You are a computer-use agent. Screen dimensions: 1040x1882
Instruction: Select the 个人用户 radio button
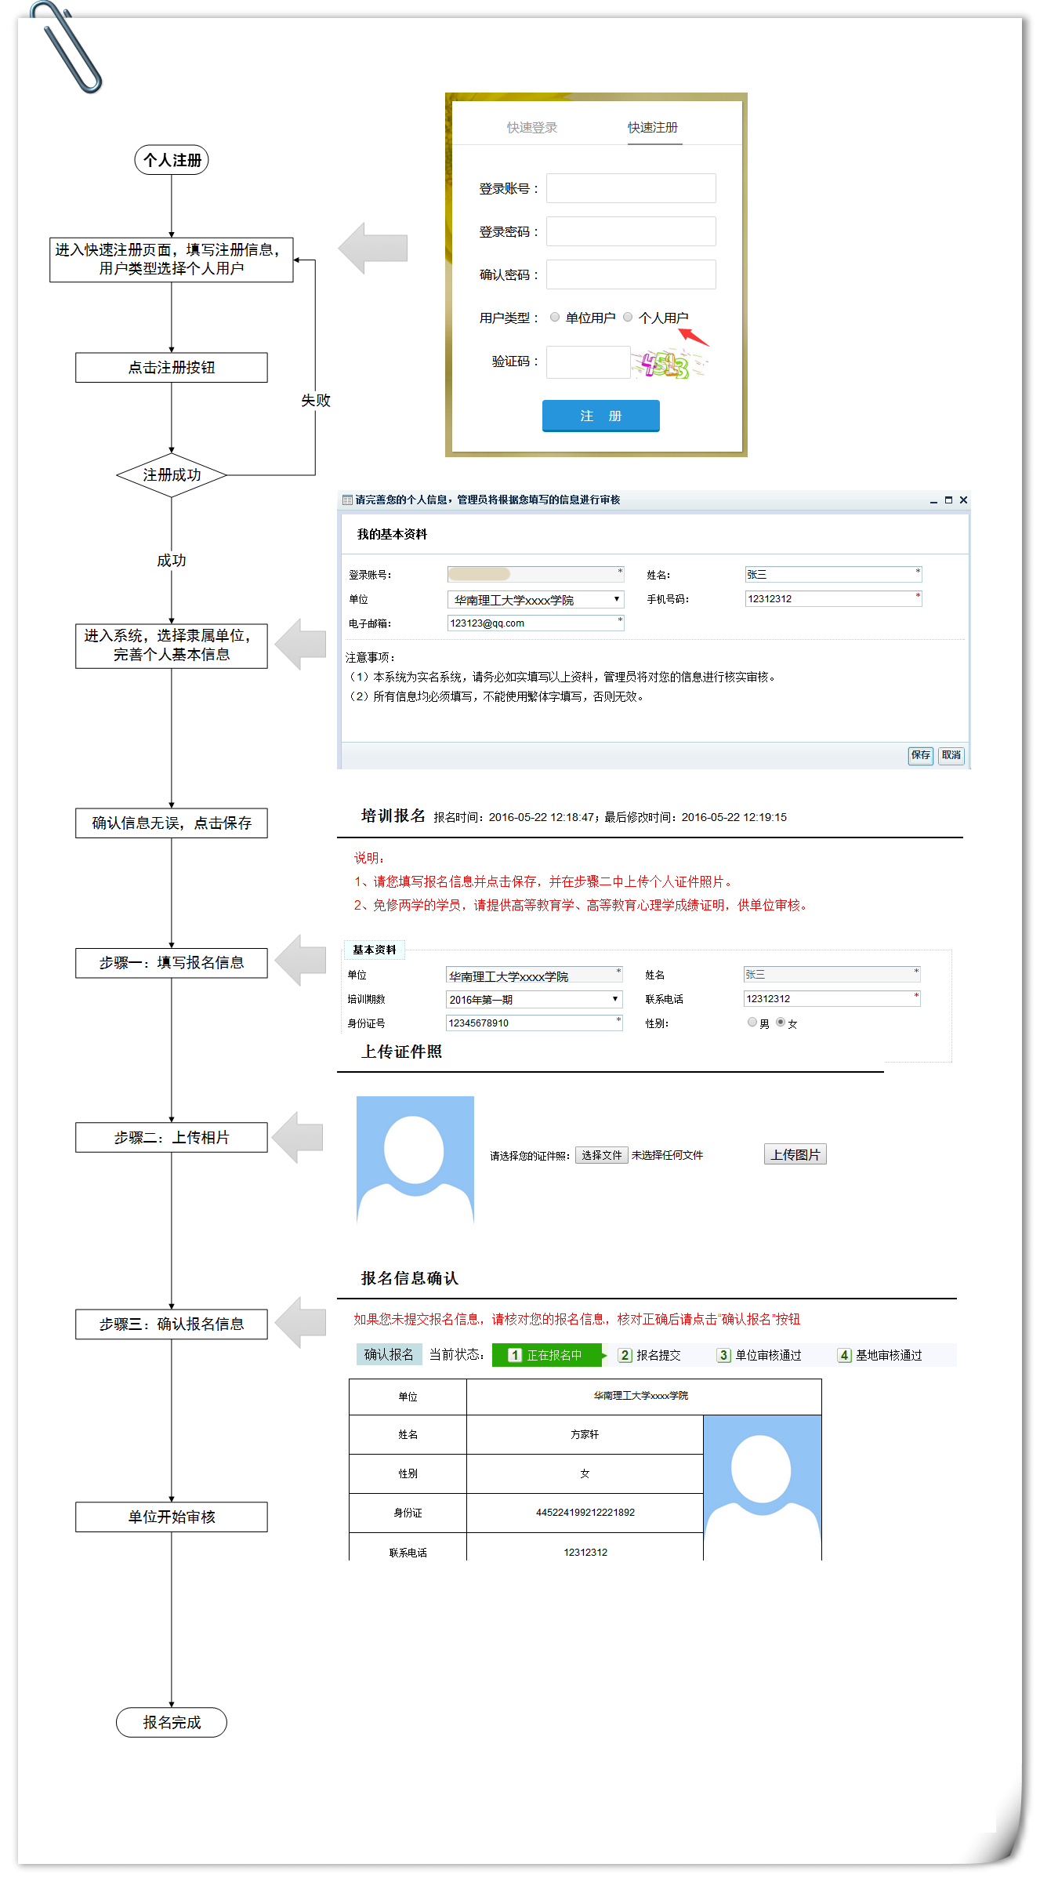(628, 318)
